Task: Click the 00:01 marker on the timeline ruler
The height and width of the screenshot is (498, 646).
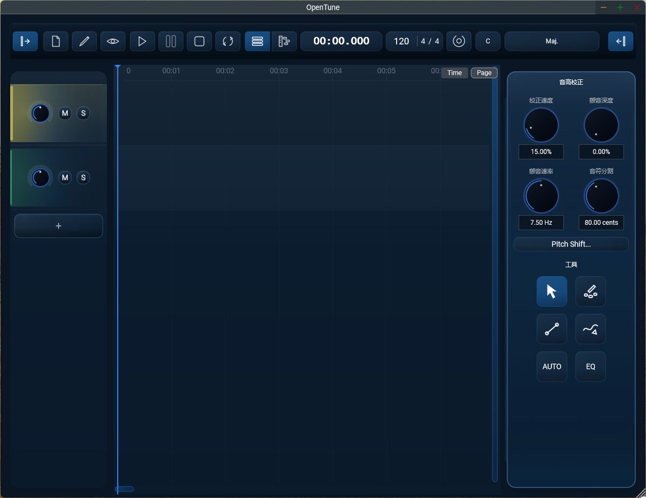Action: [x=171, y=71]
